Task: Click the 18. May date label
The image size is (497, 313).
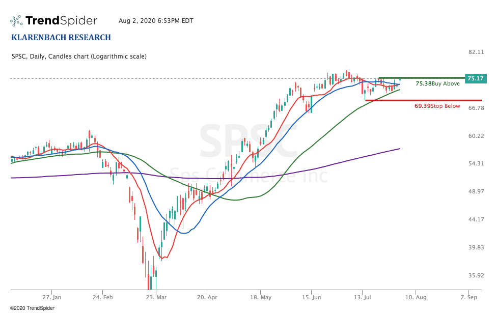Action: (x=261, y=297)
